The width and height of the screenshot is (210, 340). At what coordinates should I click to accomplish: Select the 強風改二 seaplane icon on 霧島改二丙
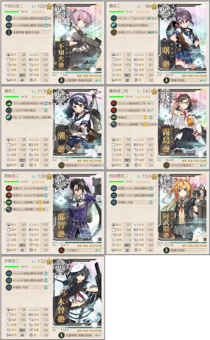point(114,117)
